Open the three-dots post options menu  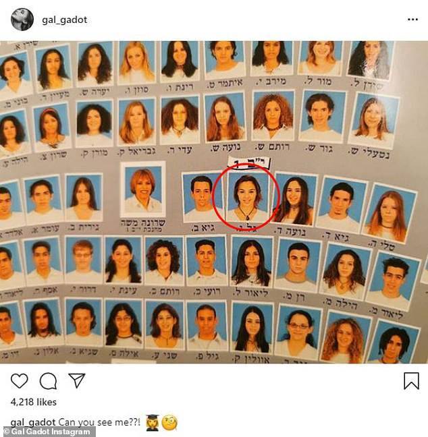(x=412, y=20)
